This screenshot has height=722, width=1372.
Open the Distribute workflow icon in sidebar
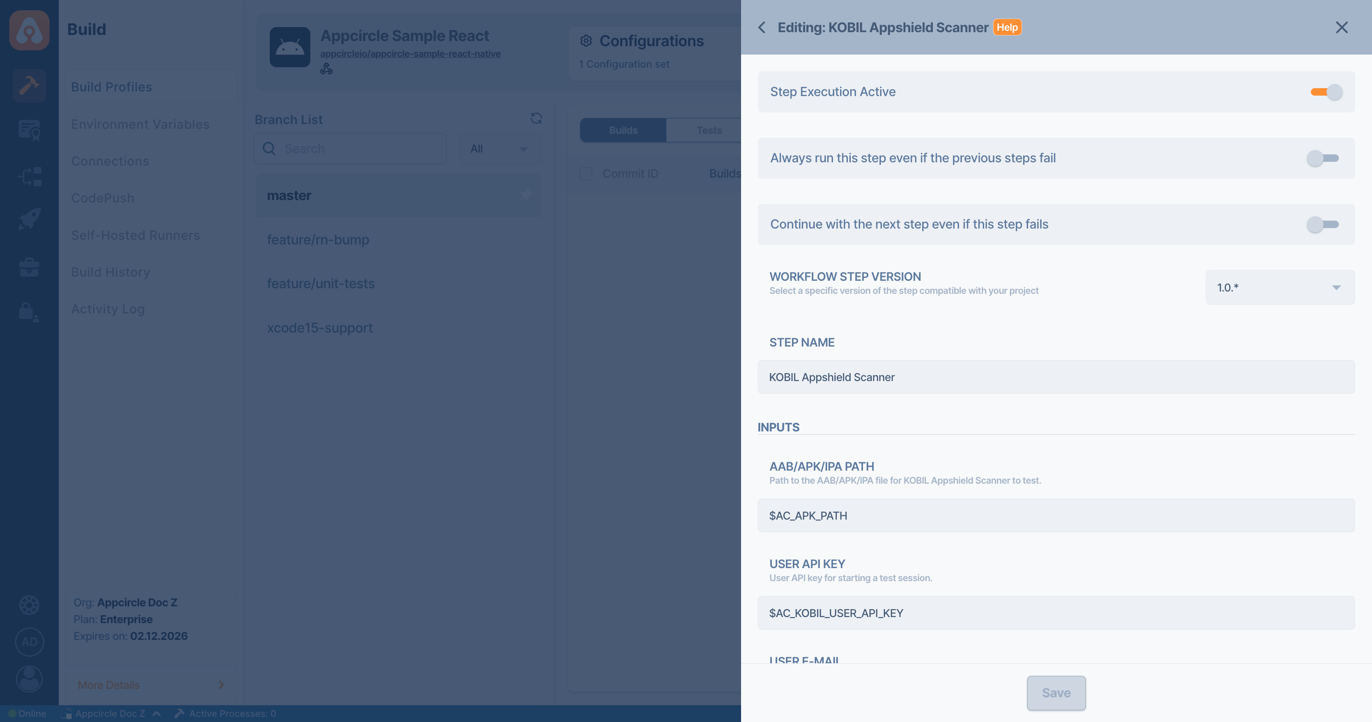click(29, 176)
